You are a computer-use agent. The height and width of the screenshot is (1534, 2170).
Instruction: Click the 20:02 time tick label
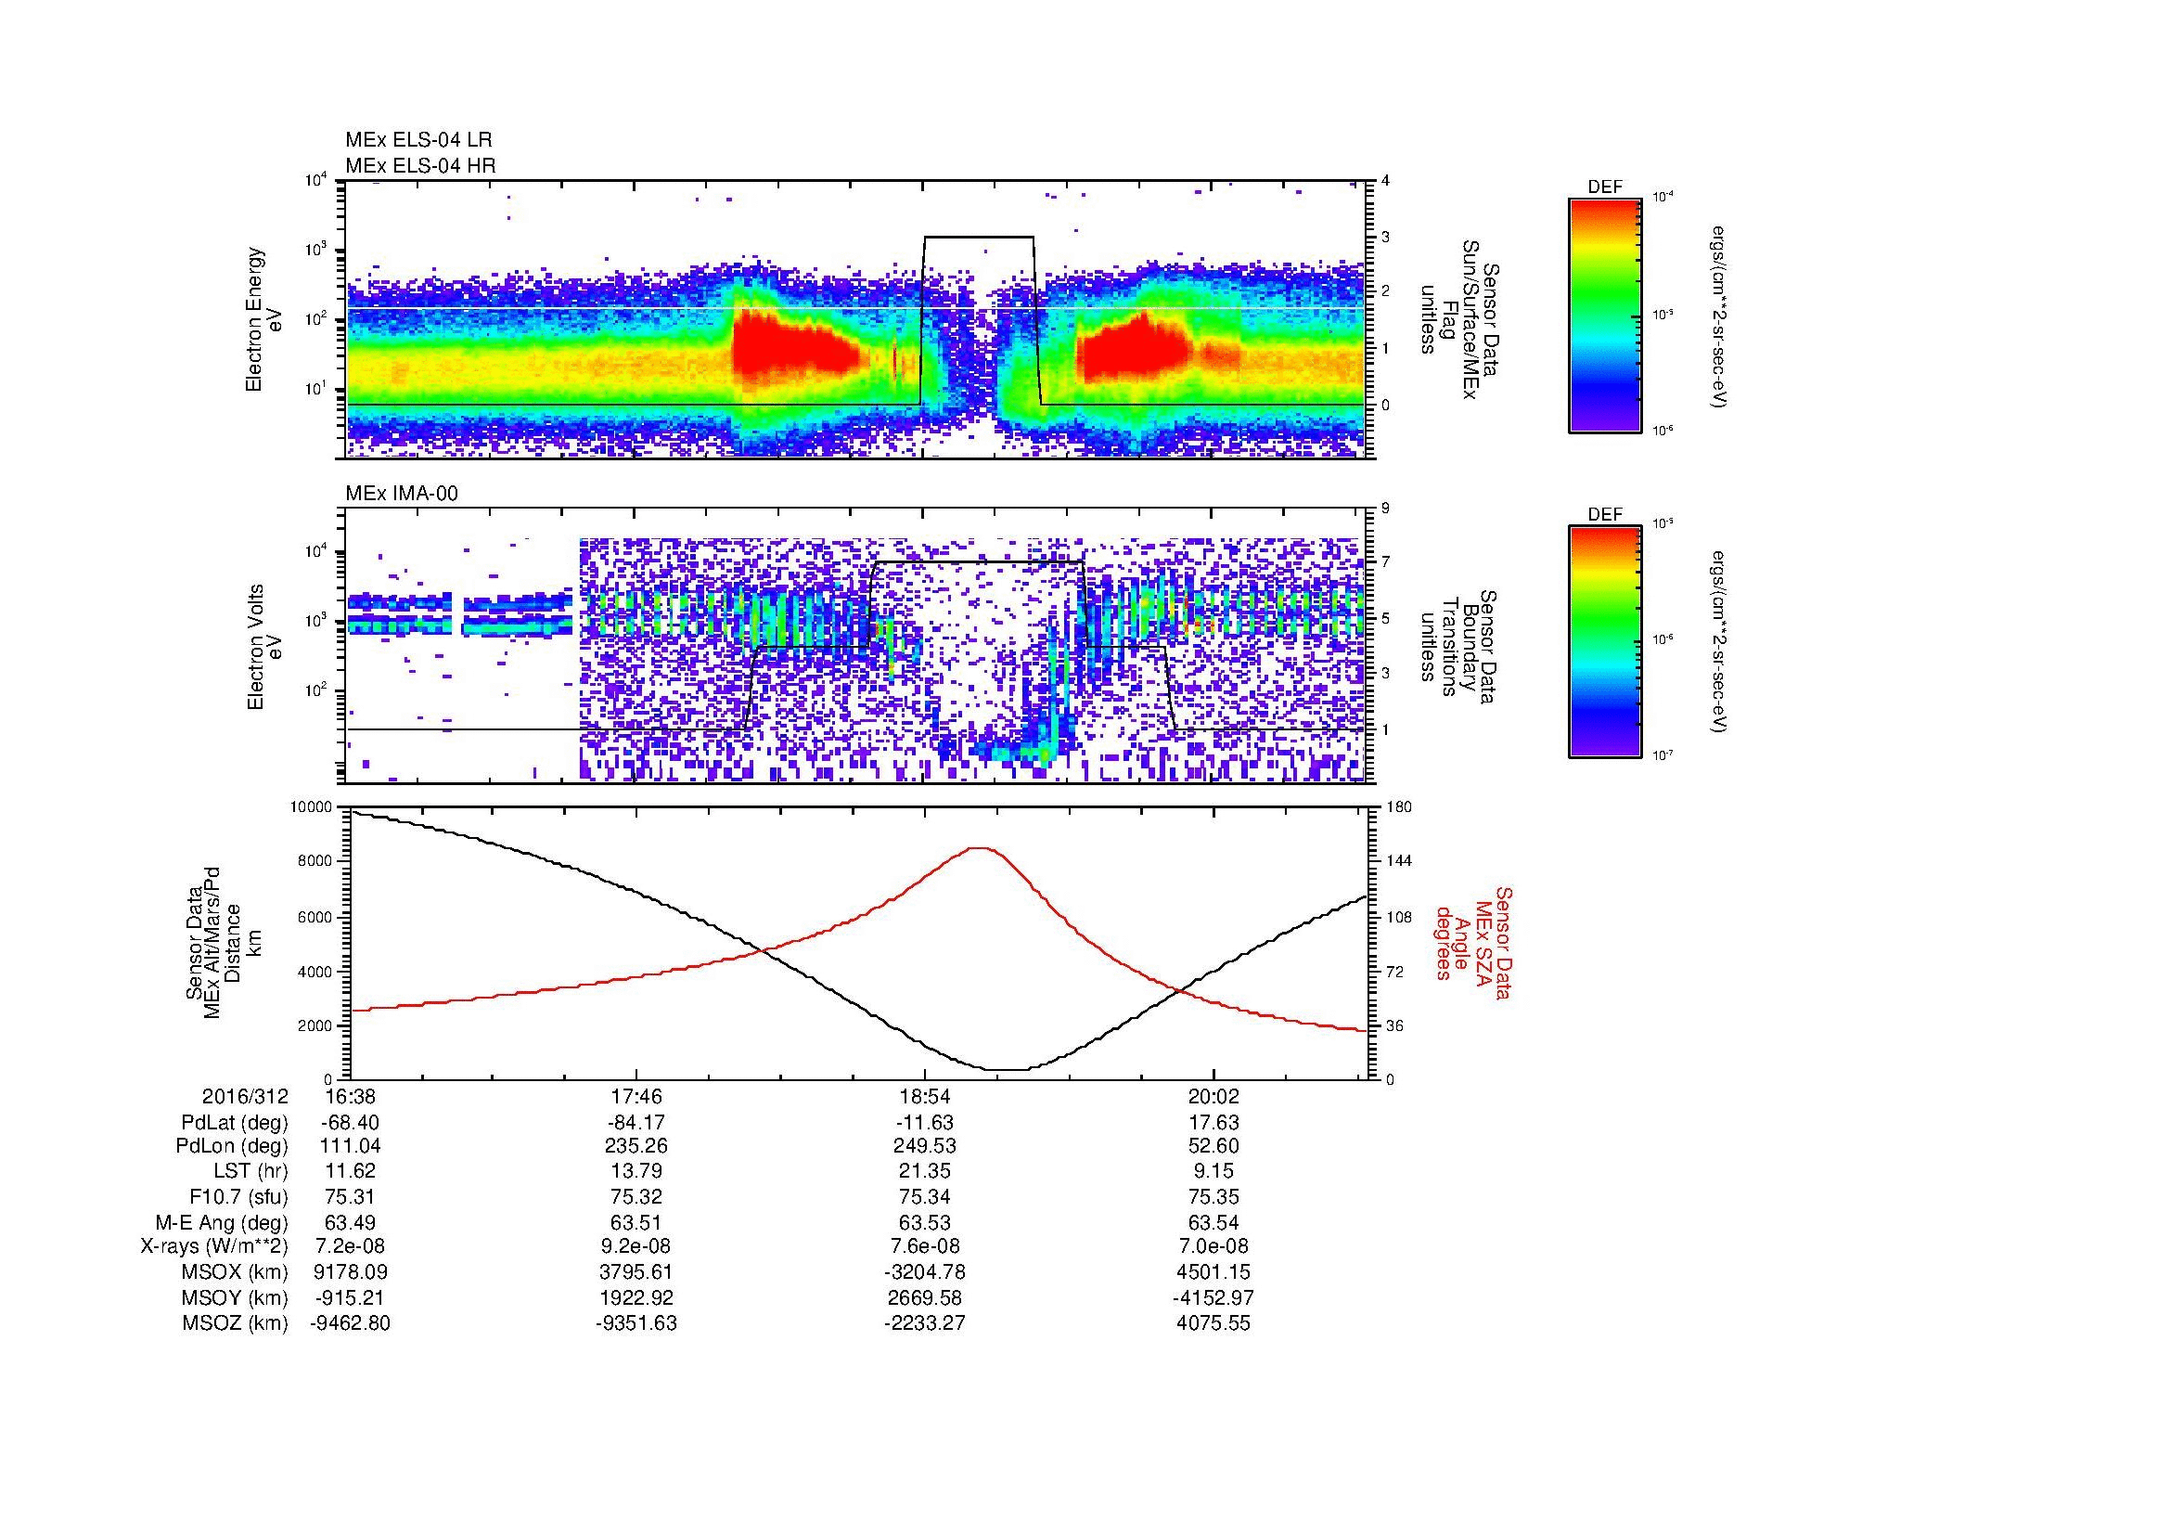click(1213, 1096)
